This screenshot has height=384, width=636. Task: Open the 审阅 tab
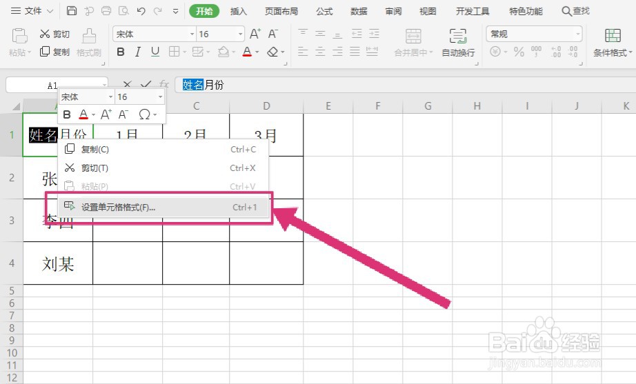tap(393, 11)
